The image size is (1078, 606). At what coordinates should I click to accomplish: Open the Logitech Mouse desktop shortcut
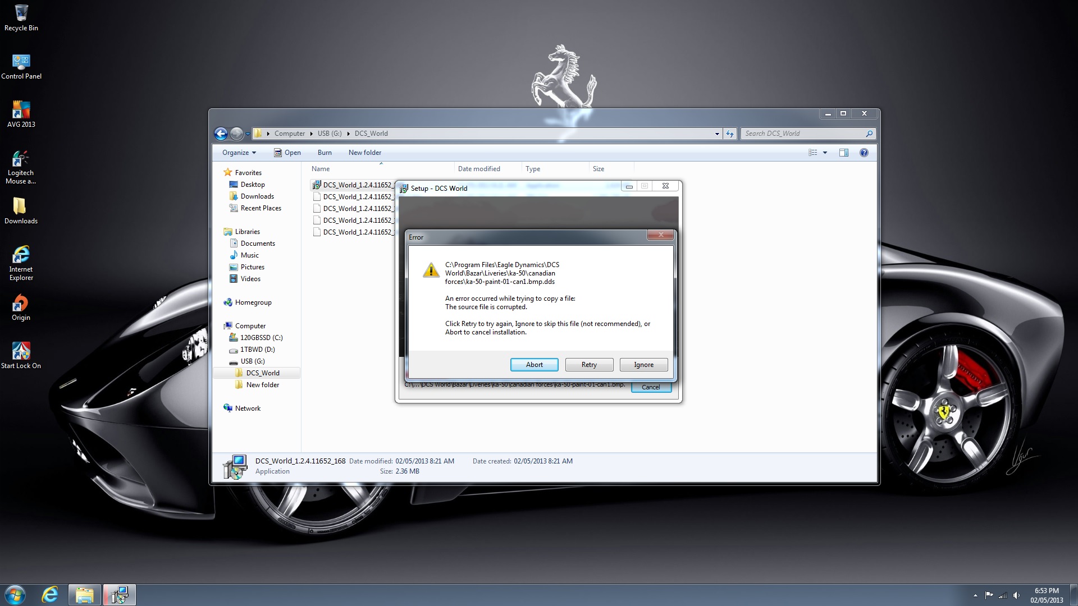21,167
